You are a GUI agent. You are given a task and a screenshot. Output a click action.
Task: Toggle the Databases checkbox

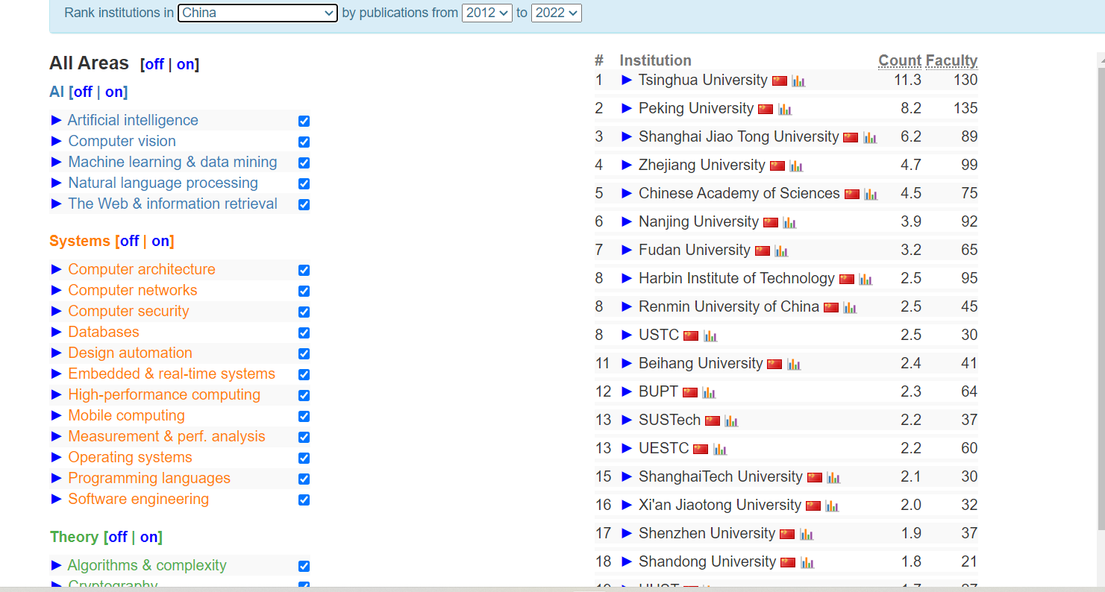pos(304,333)
